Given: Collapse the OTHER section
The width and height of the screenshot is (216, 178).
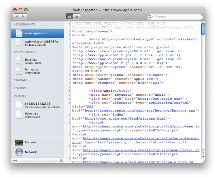Looking at the screenshot, I should 15,96.
